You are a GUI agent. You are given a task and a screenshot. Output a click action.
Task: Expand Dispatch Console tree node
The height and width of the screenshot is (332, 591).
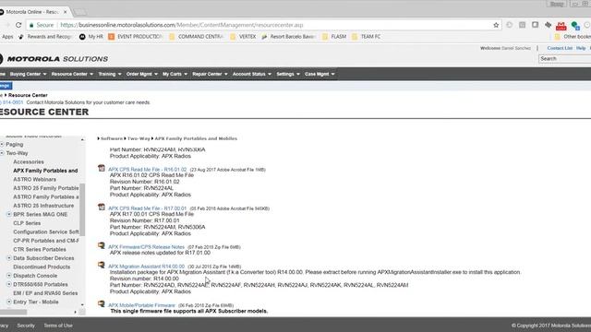click(x=9, y=276)
